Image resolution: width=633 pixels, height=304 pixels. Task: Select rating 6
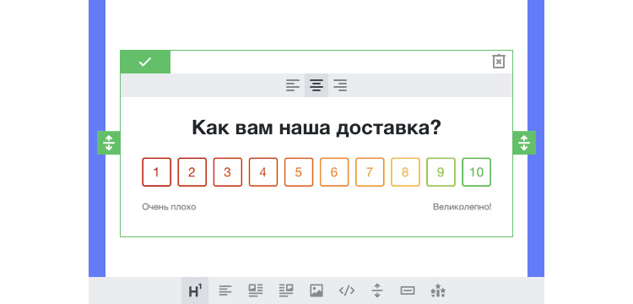coord(334,172)
